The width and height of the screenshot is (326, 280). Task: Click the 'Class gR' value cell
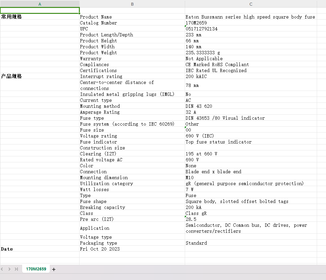[x=251, y=213]
